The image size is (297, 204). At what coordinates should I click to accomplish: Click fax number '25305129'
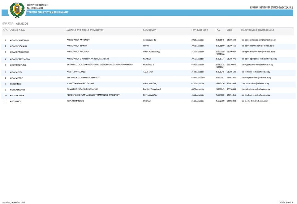(231, 72)
